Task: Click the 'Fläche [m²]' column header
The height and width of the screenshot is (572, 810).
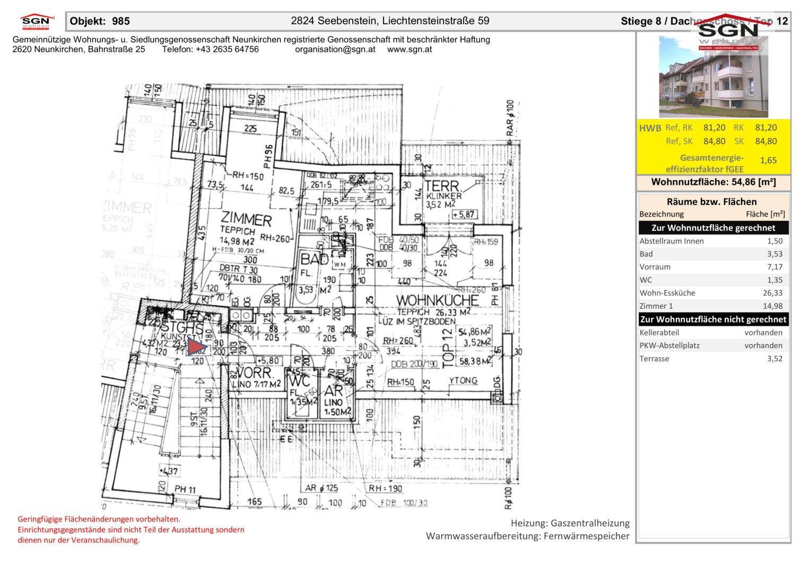Action: click(x=765, y=215)
